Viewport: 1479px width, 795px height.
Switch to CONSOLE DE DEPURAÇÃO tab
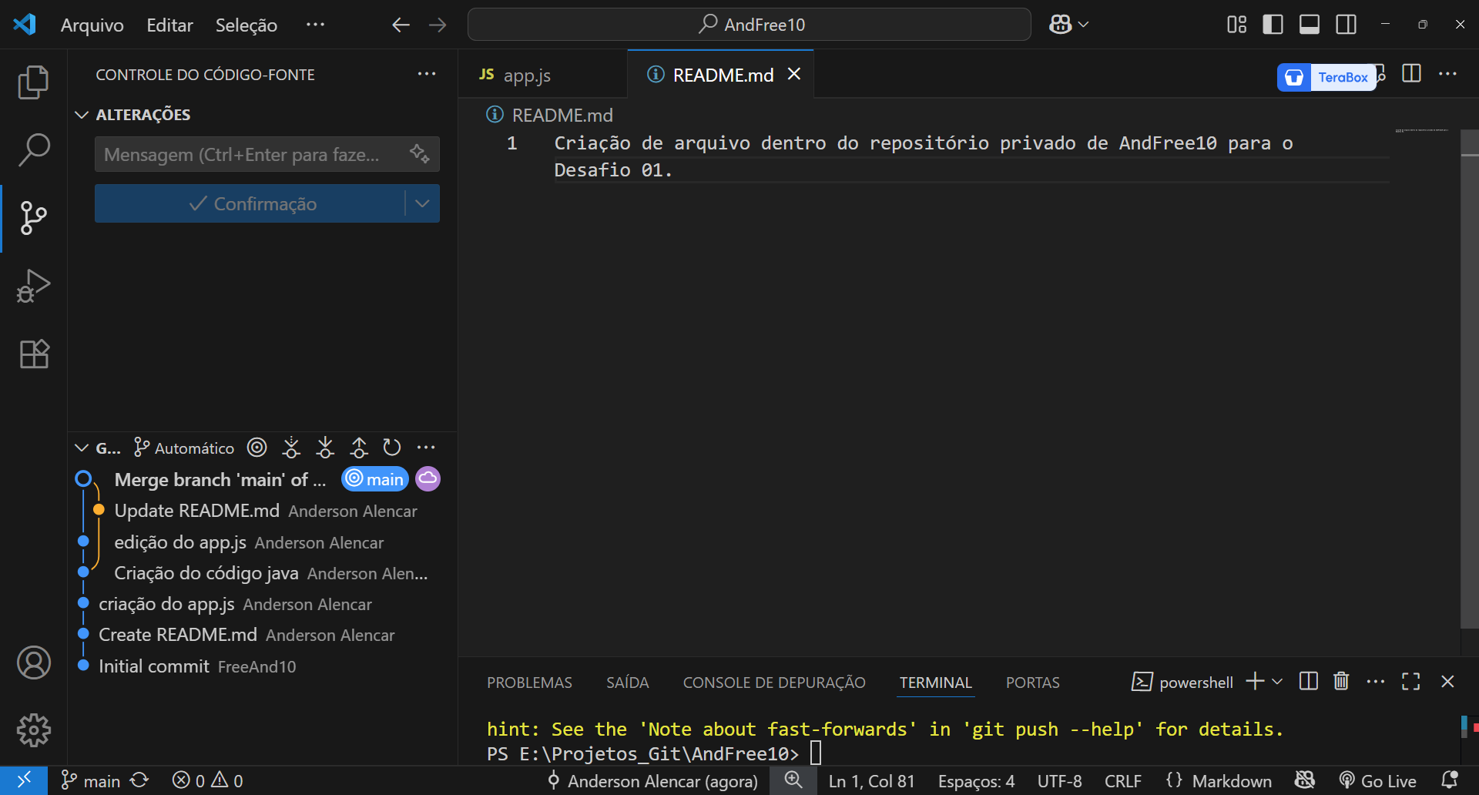coord(774,683)
